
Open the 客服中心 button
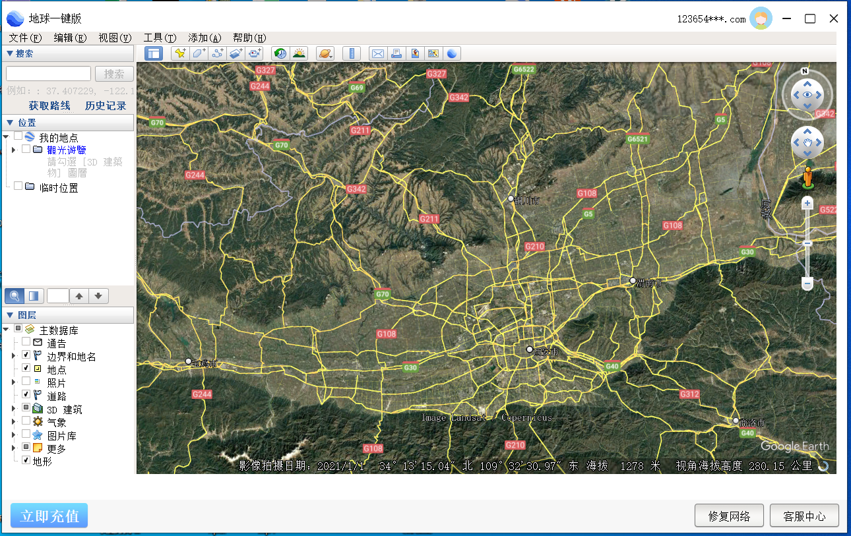(805, 516)
